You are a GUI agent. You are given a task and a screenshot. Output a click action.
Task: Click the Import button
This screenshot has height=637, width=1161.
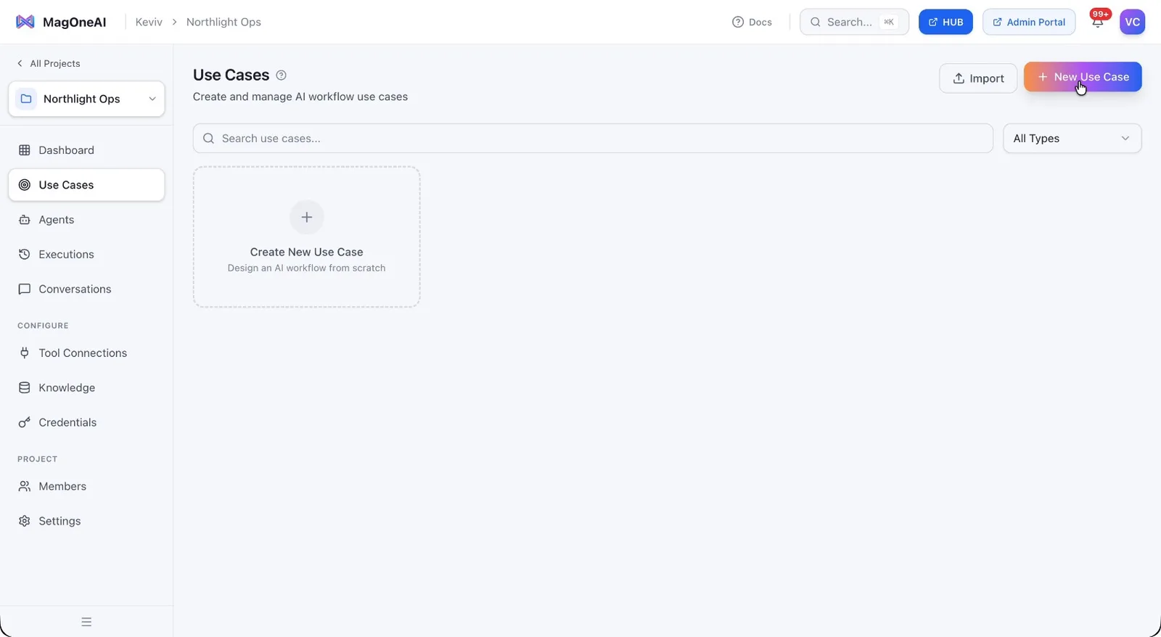978,78
